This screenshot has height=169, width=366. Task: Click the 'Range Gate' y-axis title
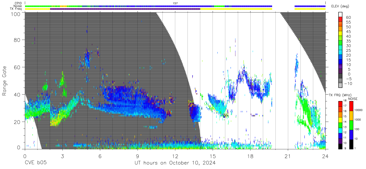tap(4, 81)
